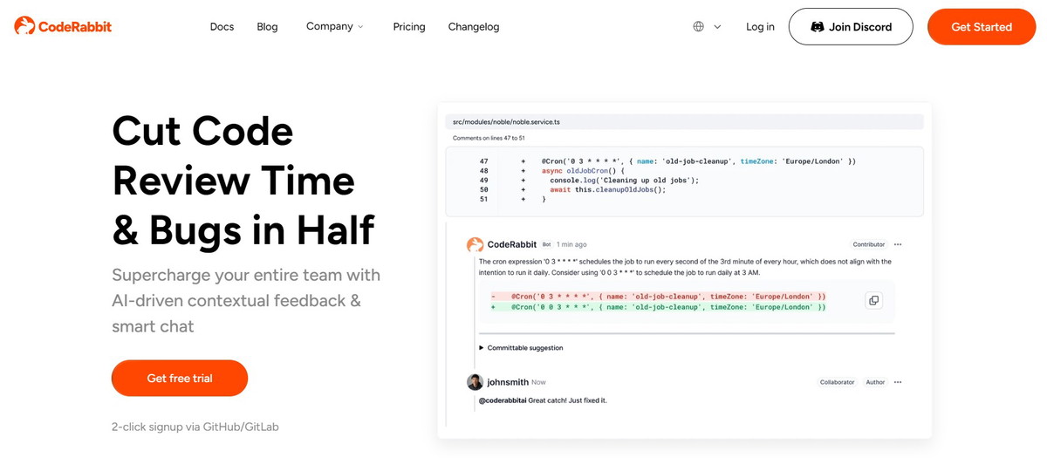Click the Bot label badge

[547, 244]
